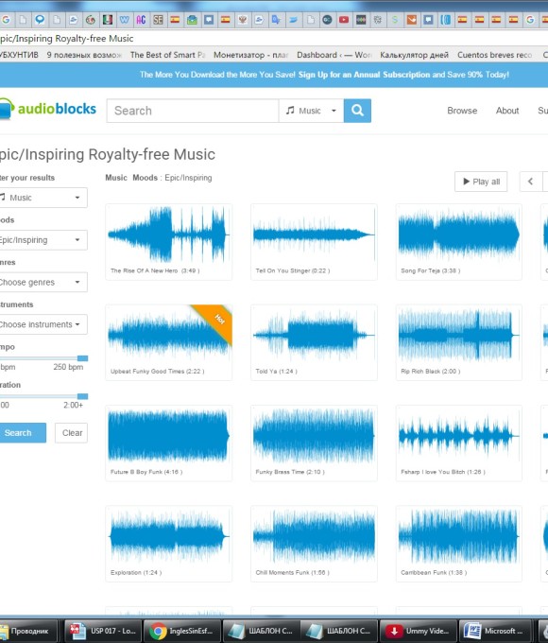Open the Rip Rich Black track
Image resolution: width=548 pixels, height=643 pixels.
click(x=458, y=342)
